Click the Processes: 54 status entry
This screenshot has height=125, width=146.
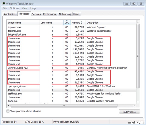9,122
